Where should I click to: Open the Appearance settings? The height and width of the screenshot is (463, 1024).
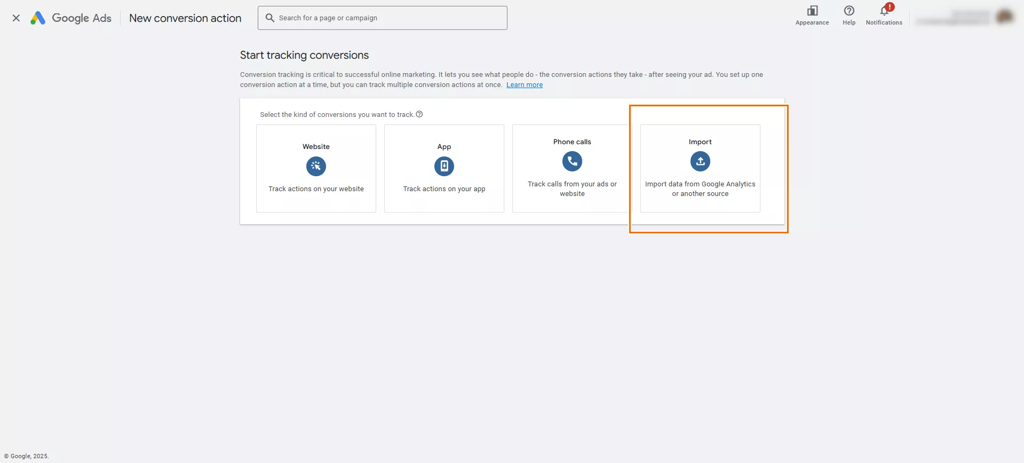click(x=812, y=15)
